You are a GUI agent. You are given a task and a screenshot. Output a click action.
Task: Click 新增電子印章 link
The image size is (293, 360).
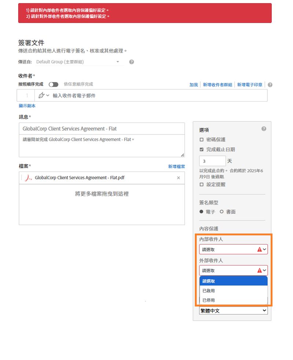point(250,85)
